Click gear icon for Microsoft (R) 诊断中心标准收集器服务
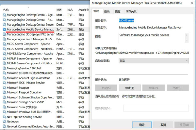Screen dimensions: 196x130 (5, 73)
